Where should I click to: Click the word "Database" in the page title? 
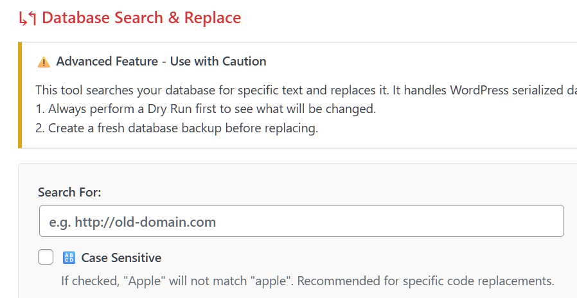point(76,18)
